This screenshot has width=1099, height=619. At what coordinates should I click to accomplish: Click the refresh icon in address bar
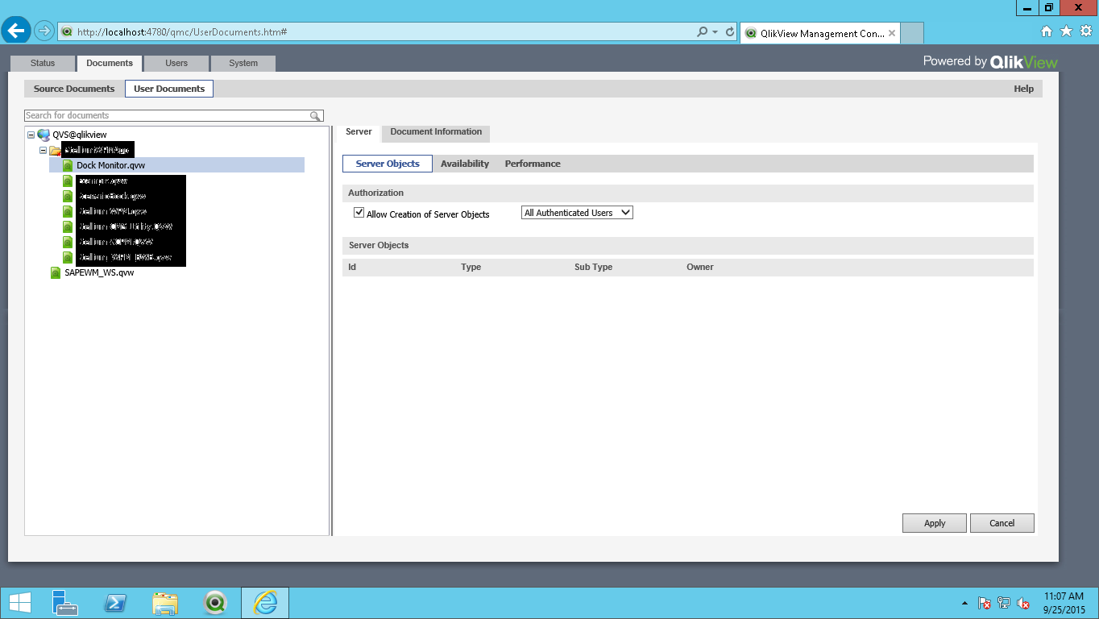click(x=730, y=32)
